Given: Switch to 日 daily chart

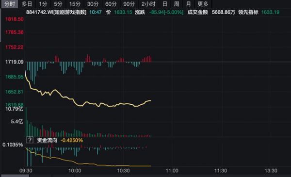Looking at the screenshot, I should click(164, 4).
